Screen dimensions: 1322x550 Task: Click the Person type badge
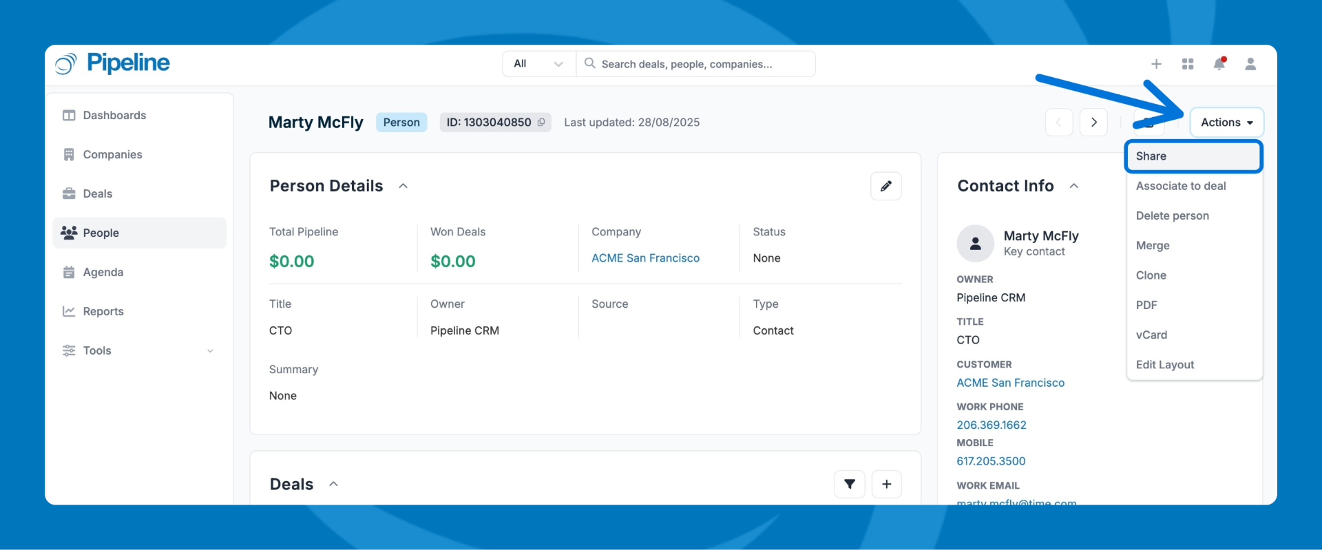click(401, 123)
